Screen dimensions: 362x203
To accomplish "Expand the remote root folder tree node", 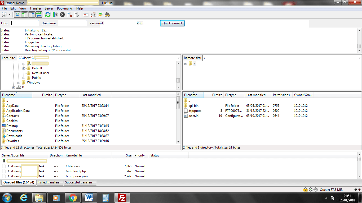I will coord(186,64).
